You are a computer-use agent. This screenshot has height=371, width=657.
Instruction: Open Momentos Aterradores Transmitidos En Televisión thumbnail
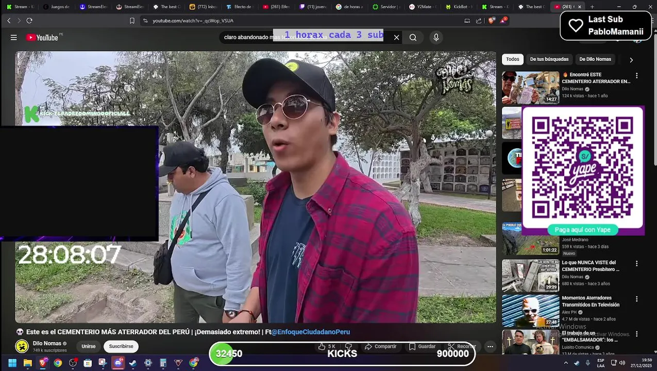point(530,311)
